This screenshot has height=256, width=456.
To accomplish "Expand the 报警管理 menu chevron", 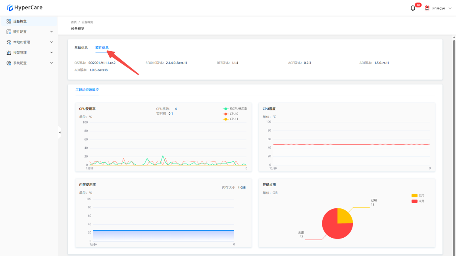I will point(51,52).
